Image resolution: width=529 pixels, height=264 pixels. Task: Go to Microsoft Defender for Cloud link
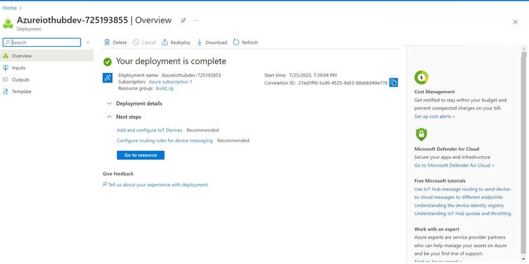(454, 166)
